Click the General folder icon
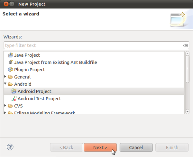The image size is (193, 157). tap(11, 77)
